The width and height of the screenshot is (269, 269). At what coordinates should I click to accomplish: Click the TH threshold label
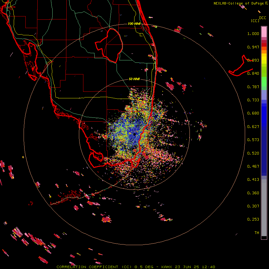click(257, 233)
